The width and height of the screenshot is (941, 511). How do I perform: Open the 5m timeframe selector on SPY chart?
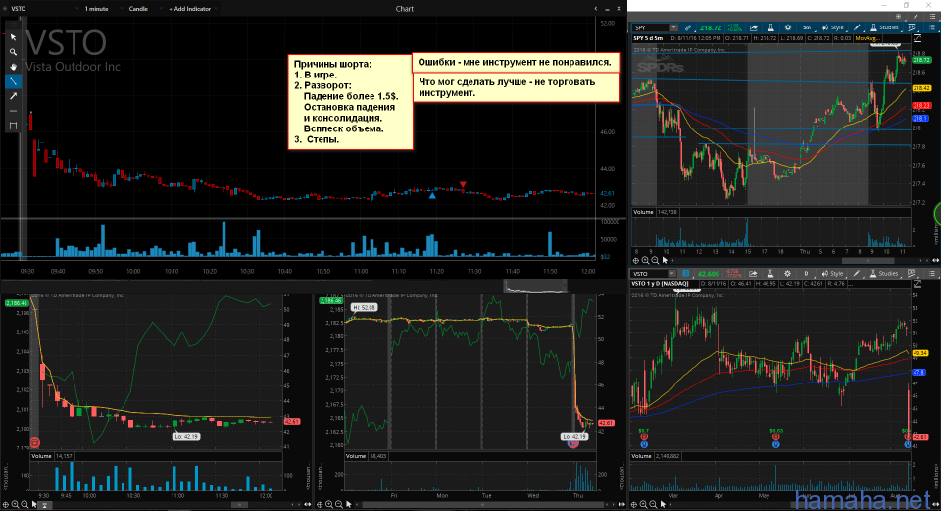[x=807, y=27]
